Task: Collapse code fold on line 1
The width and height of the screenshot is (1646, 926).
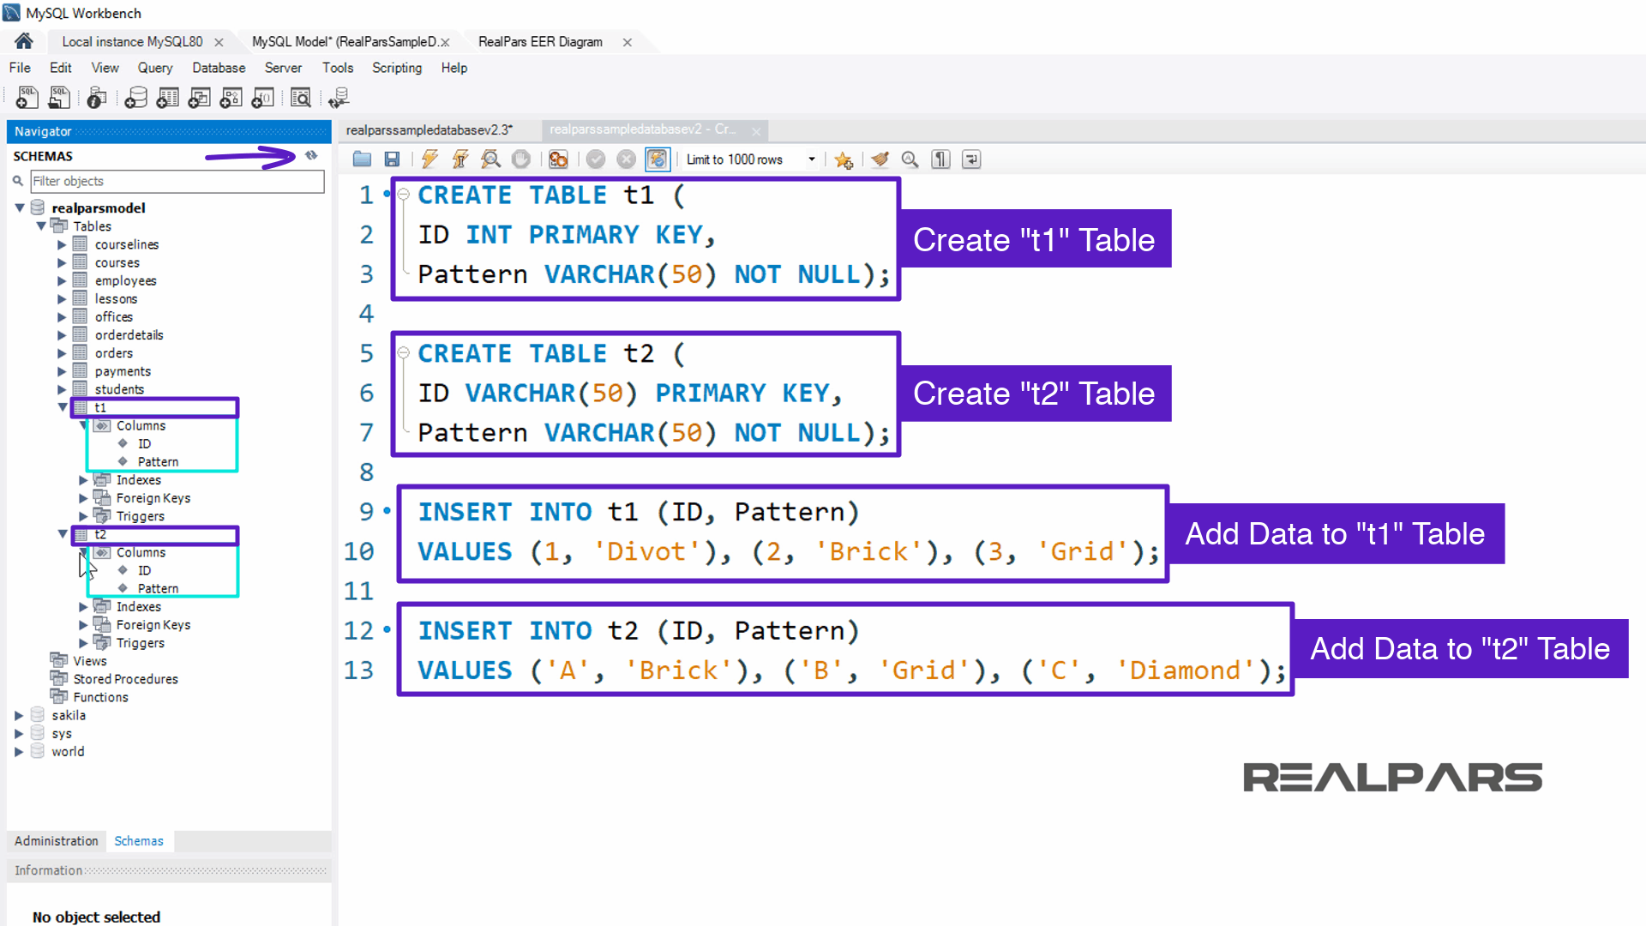Action: click(403, 194)
